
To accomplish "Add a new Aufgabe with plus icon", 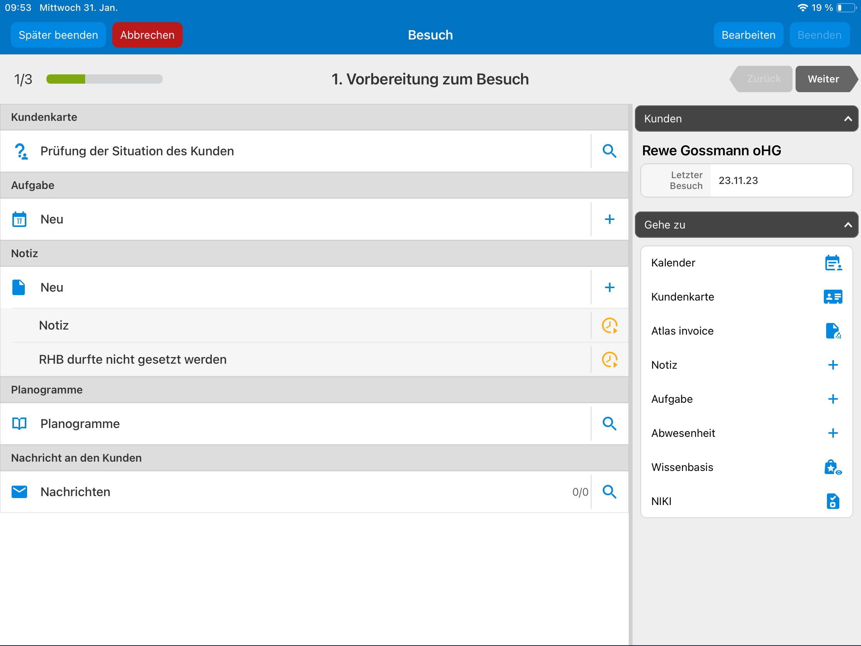I will point(609,219).
